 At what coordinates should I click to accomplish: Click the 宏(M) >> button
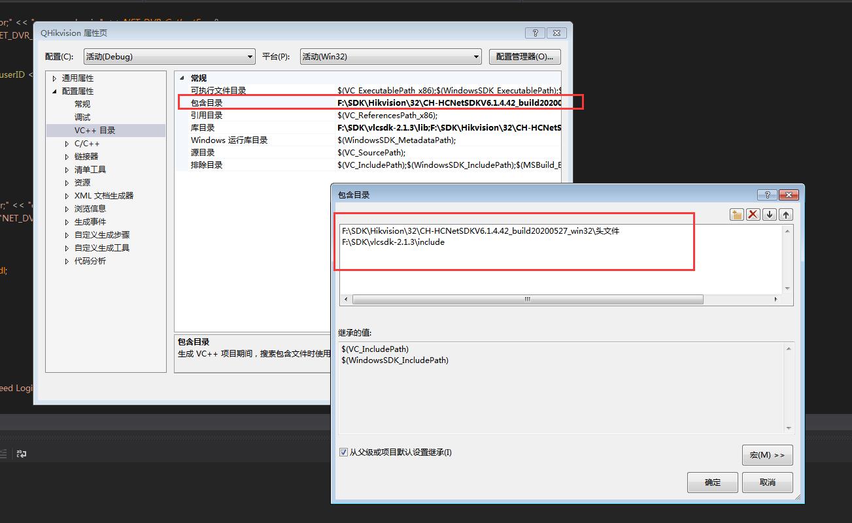coord(767,455)
